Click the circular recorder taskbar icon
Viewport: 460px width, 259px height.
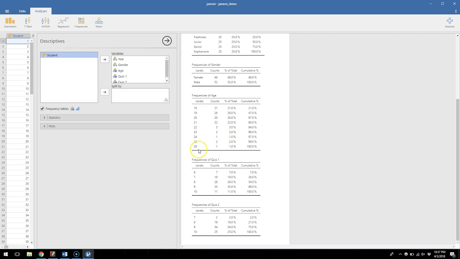click(76, 254)
